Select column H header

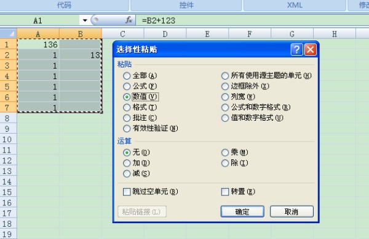[x=335, y=34]
